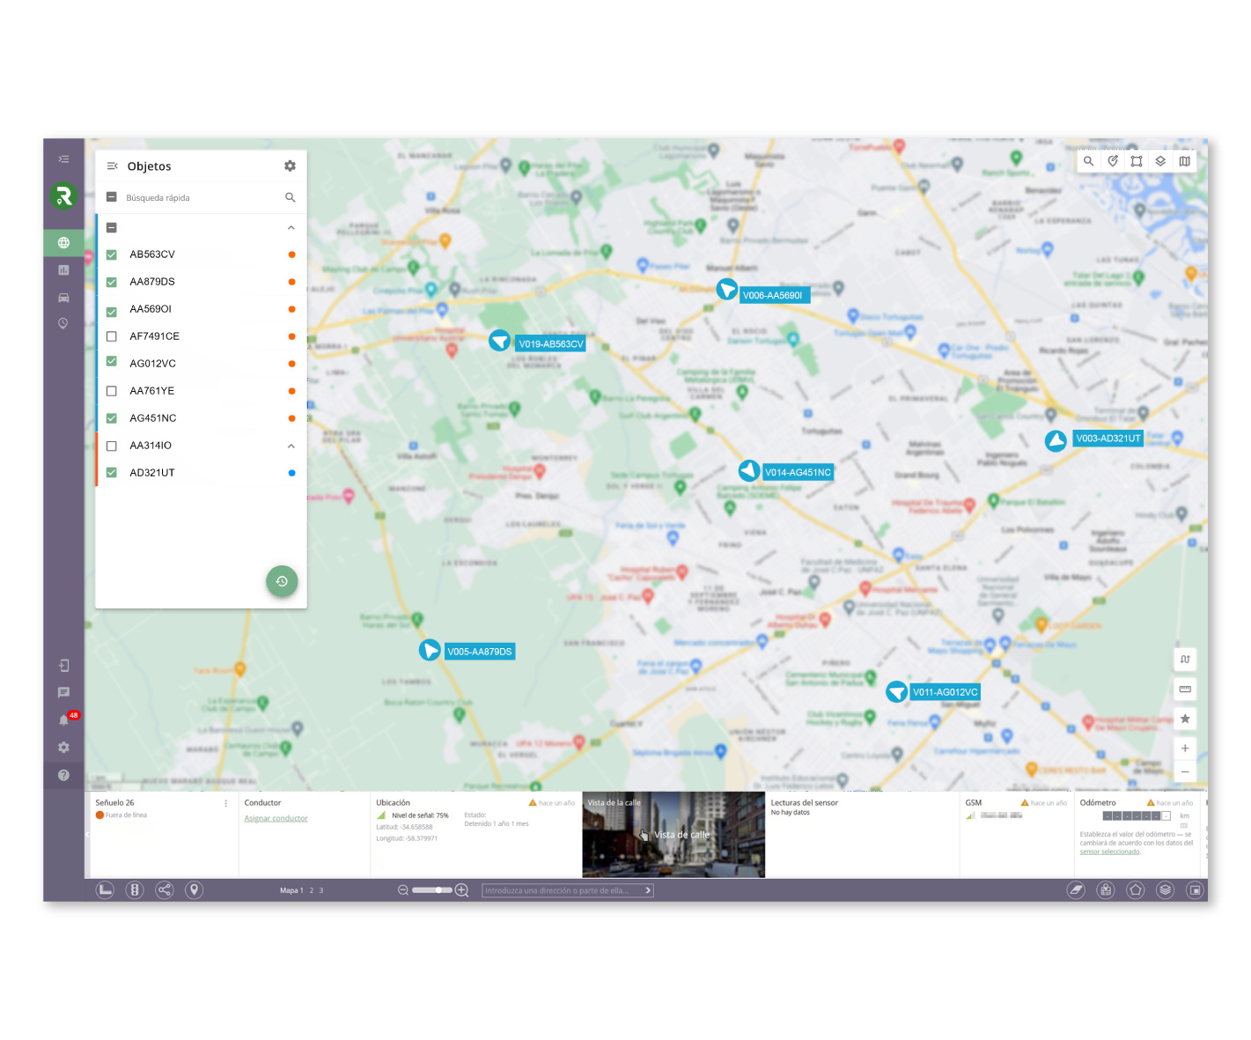Activate the area selection tool
Image resolution: width=1251 pixels, height=1040 pixels.
coord(1137,161)
